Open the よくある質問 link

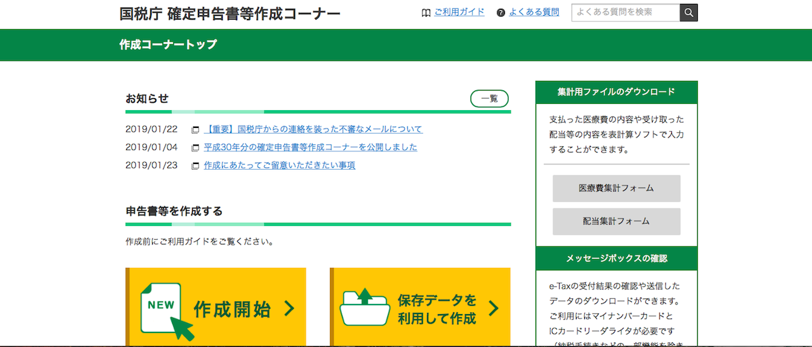(534, 12)
